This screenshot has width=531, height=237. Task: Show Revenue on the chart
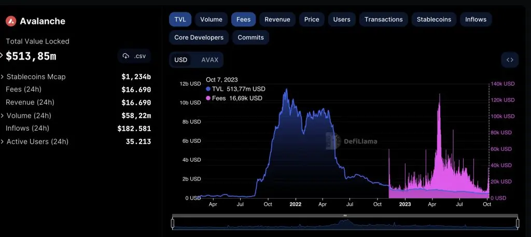tap(277, 19)
